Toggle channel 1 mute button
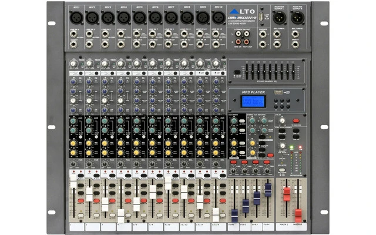This screenshot has height=235, width=376. [x=80, y=176]
